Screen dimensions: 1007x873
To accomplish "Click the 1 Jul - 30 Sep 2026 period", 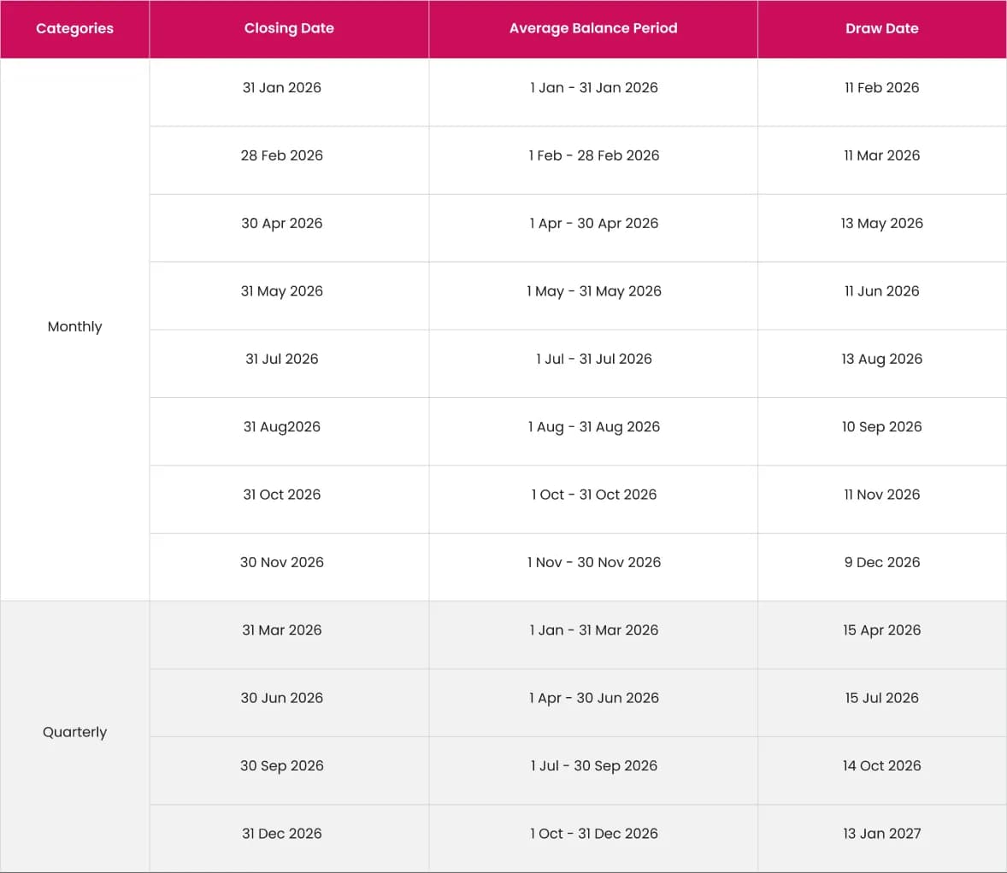I will tap(593, 766).
